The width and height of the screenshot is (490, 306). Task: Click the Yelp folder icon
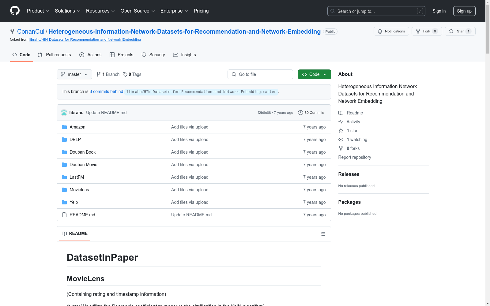[64, 202]
